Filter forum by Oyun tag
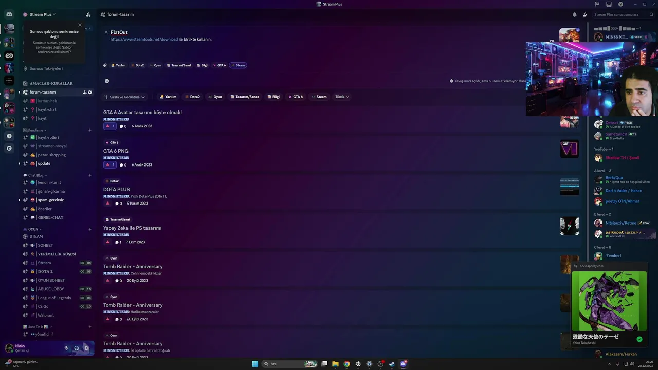 coord(215,97)
